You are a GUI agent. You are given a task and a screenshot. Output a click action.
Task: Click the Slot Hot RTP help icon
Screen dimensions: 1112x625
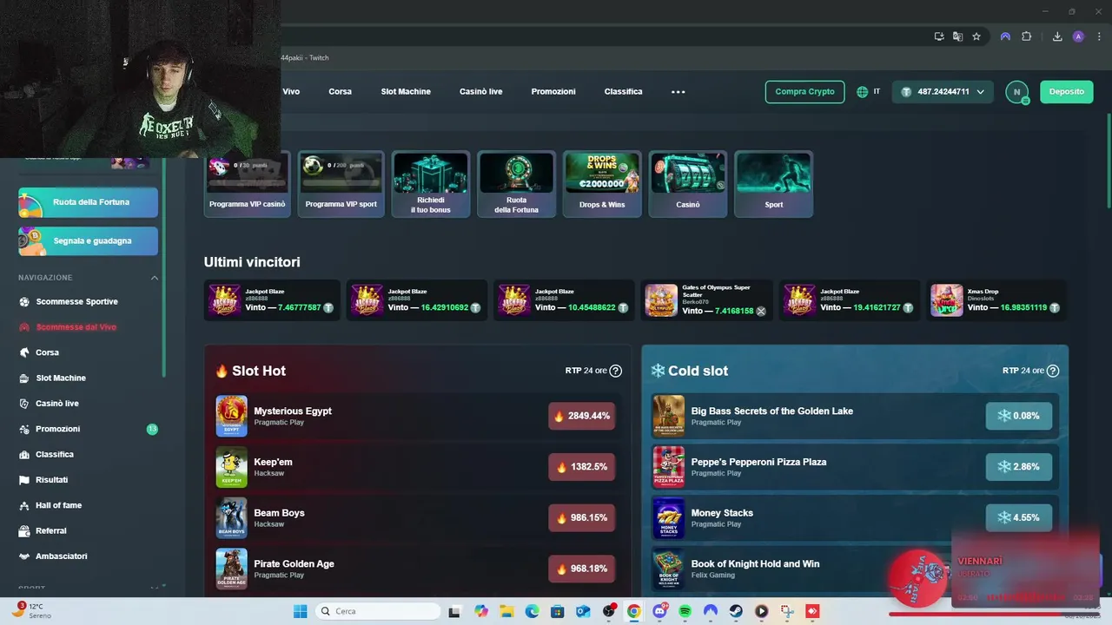coord(616,372)
